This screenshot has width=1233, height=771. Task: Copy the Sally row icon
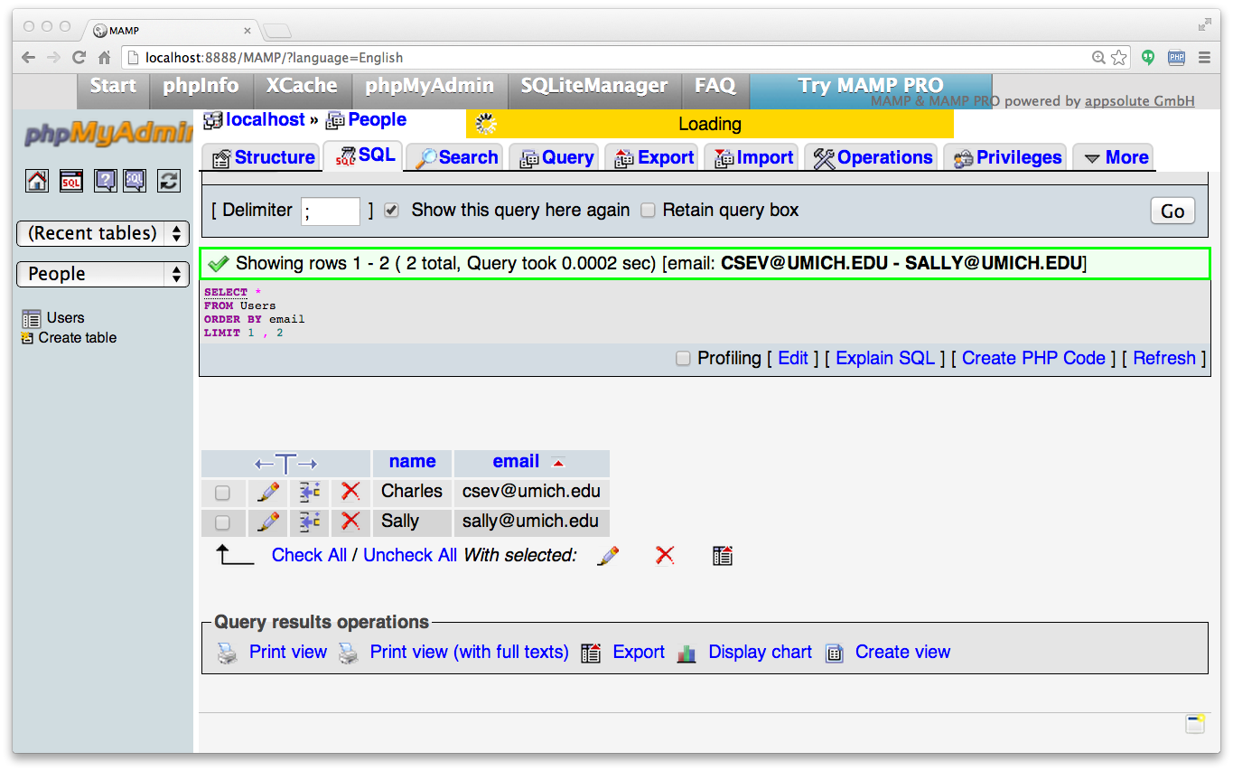310,522
